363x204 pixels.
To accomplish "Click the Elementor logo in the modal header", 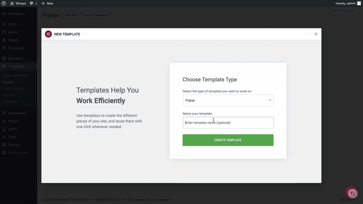I will click(x=48, y=34).
